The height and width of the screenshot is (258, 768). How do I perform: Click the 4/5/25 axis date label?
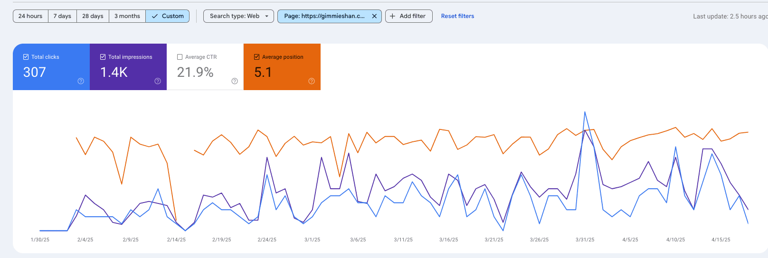point(630,240)
